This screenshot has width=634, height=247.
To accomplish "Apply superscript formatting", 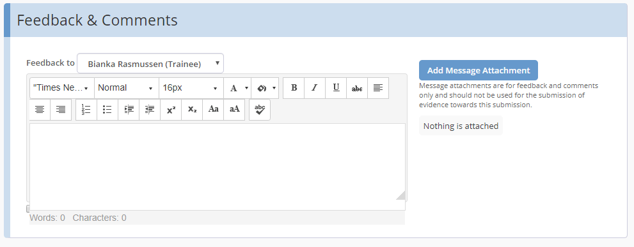I will click(x=171, y=110).
